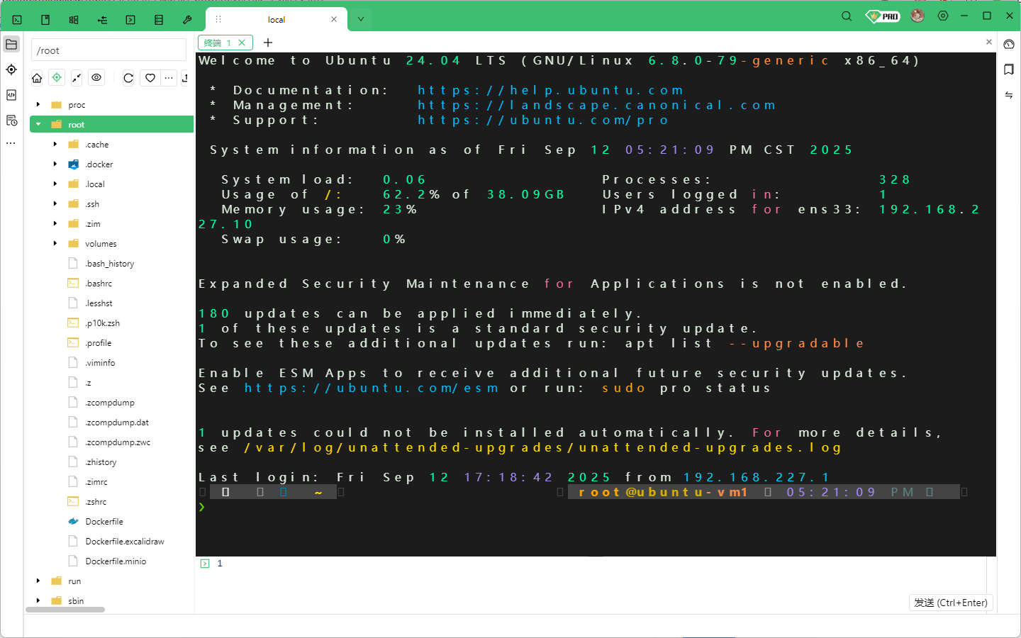The height and width of the screenshot is (638, 1021).
Task: Refresh the file tree listing
Action: coord(128,78)
